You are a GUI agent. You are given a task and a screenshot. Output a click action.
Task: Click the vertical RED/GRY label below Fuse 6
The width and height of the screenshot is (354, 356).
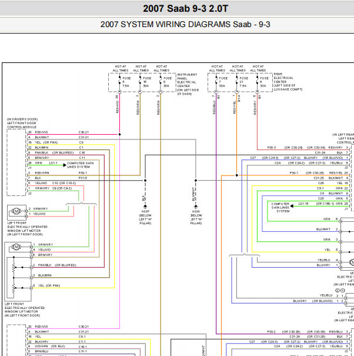coord(255,108)
